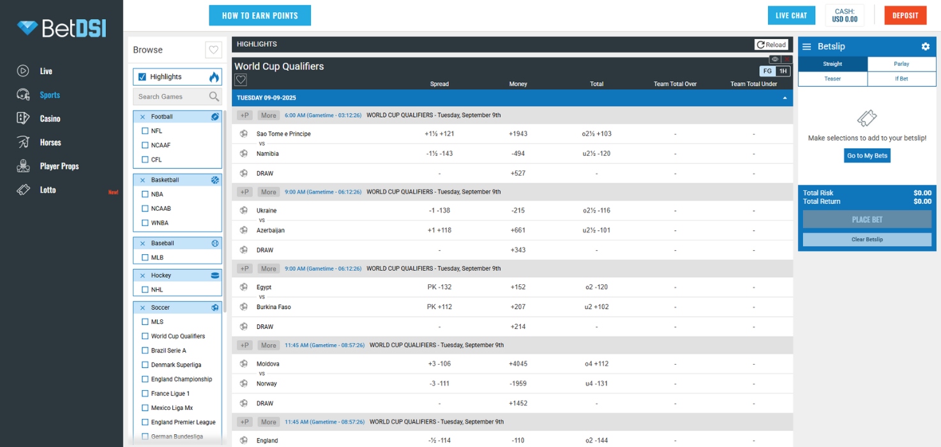This screenshot has width=941, height=447.
Task: Select the If Bet tab
Action: (901, 79)
